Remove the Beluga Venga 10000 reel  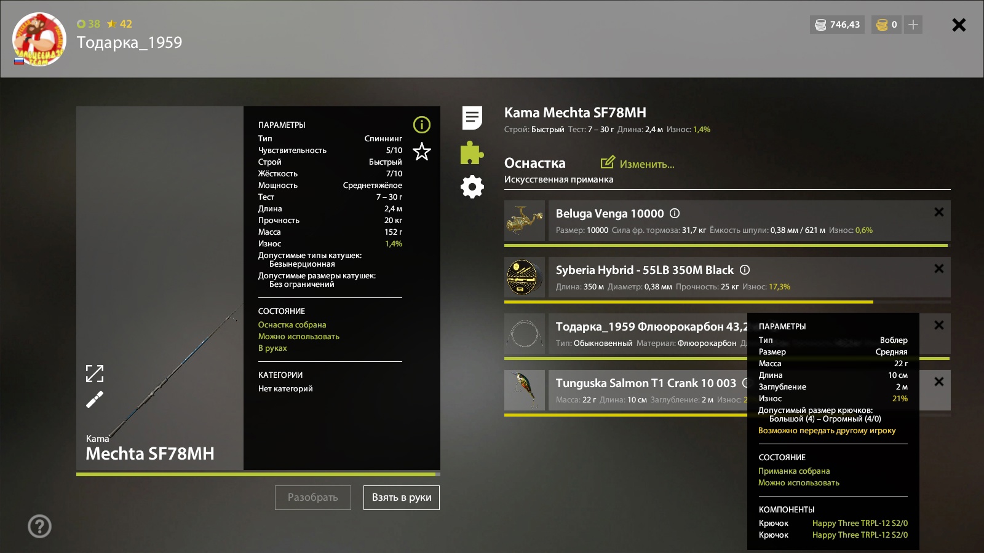click(939, 212)
